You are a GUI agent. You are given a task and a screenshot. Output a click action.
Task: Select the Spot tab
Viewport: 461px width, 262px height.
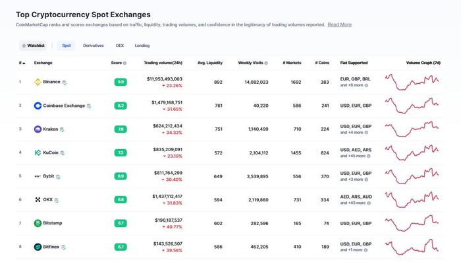click(67, 46)
